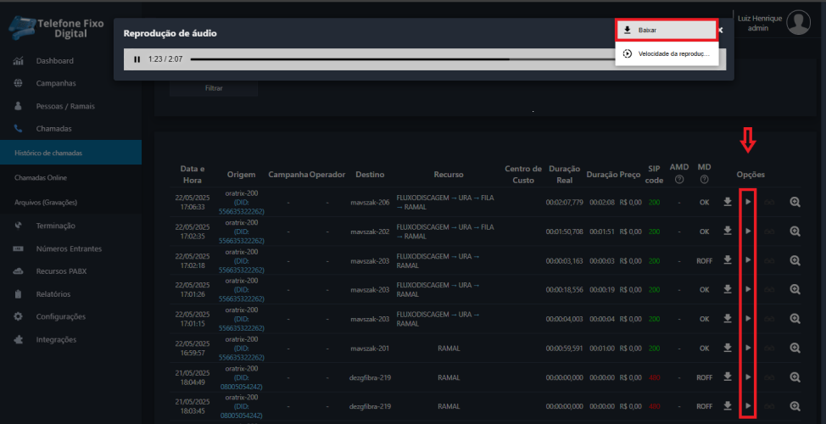
Task: Open Configurações in the sidebar
Action: pyautogui.click(x=60, y=316)
